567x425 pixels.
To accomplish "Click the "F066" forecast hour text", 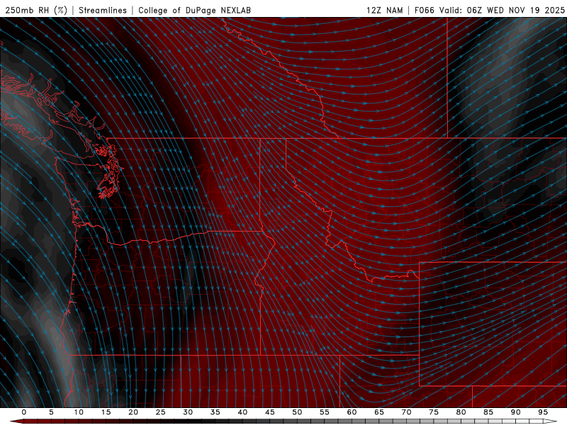I will [424, 10].
